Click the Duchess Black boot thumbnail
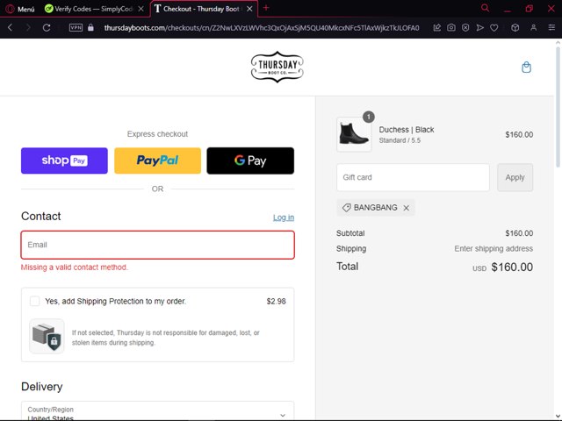 coord(354,134)
